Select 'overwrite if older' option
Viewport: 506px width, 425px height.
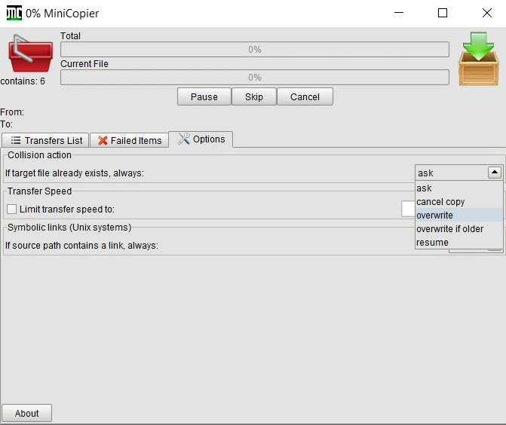pos(459,228)
